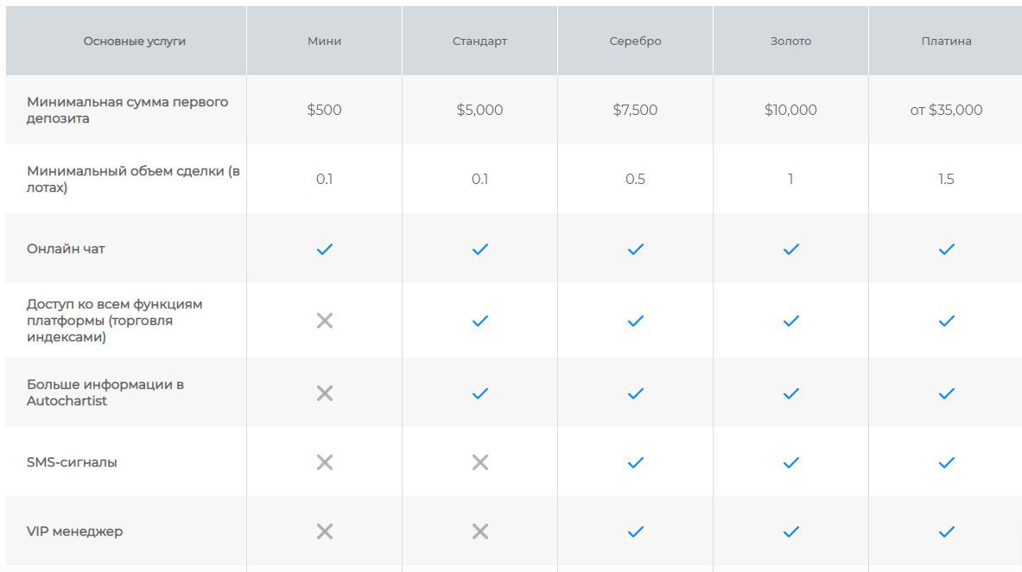Click the Стандарт cross icon for VIP менеджер
The width and height of the screenshot is (1022, 572).
(x=479, y=531)
